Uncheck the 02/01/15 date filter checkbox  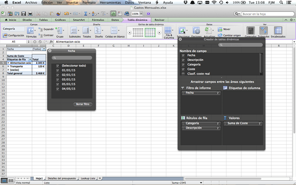58,75
